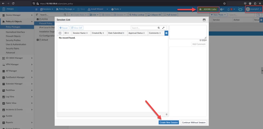
Task: Click the session comment text area
Action: (x=188, y=32)
